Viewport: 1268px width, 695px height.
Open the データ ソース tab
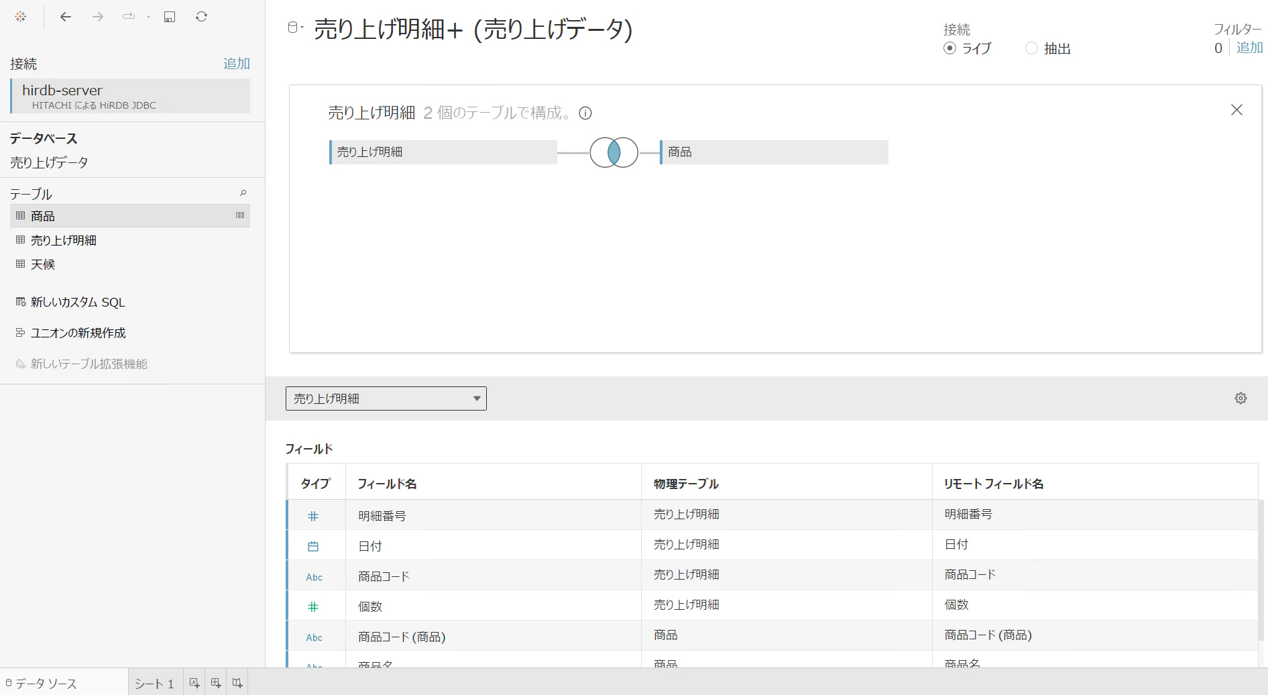click(x=42, y=683)
